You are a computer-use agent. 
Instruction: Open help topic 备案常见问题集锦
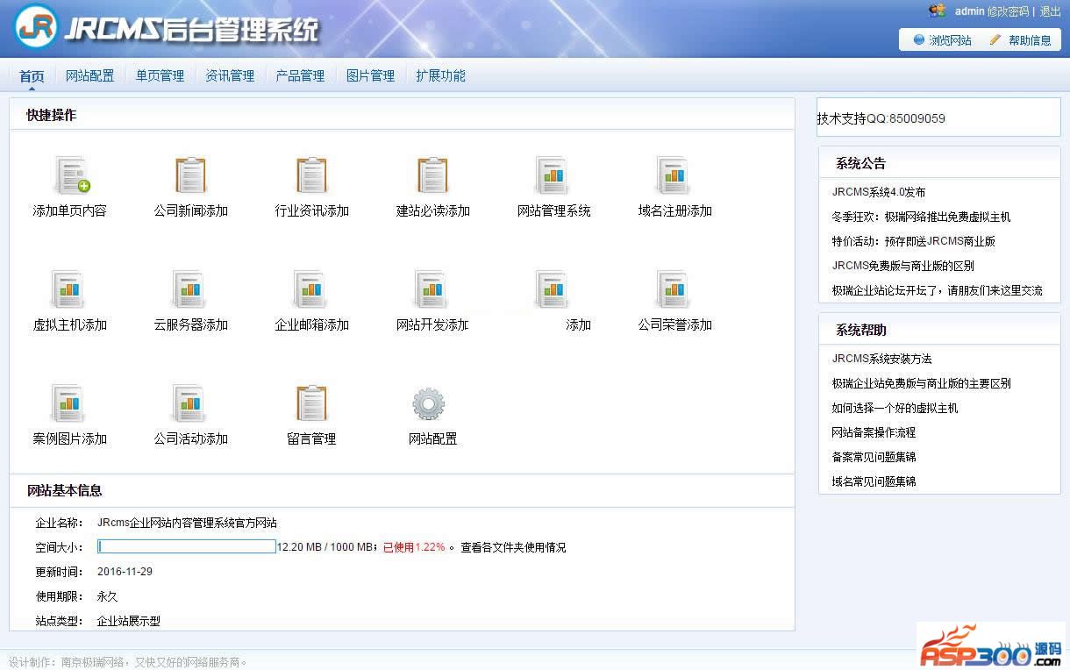pos(874,457)
